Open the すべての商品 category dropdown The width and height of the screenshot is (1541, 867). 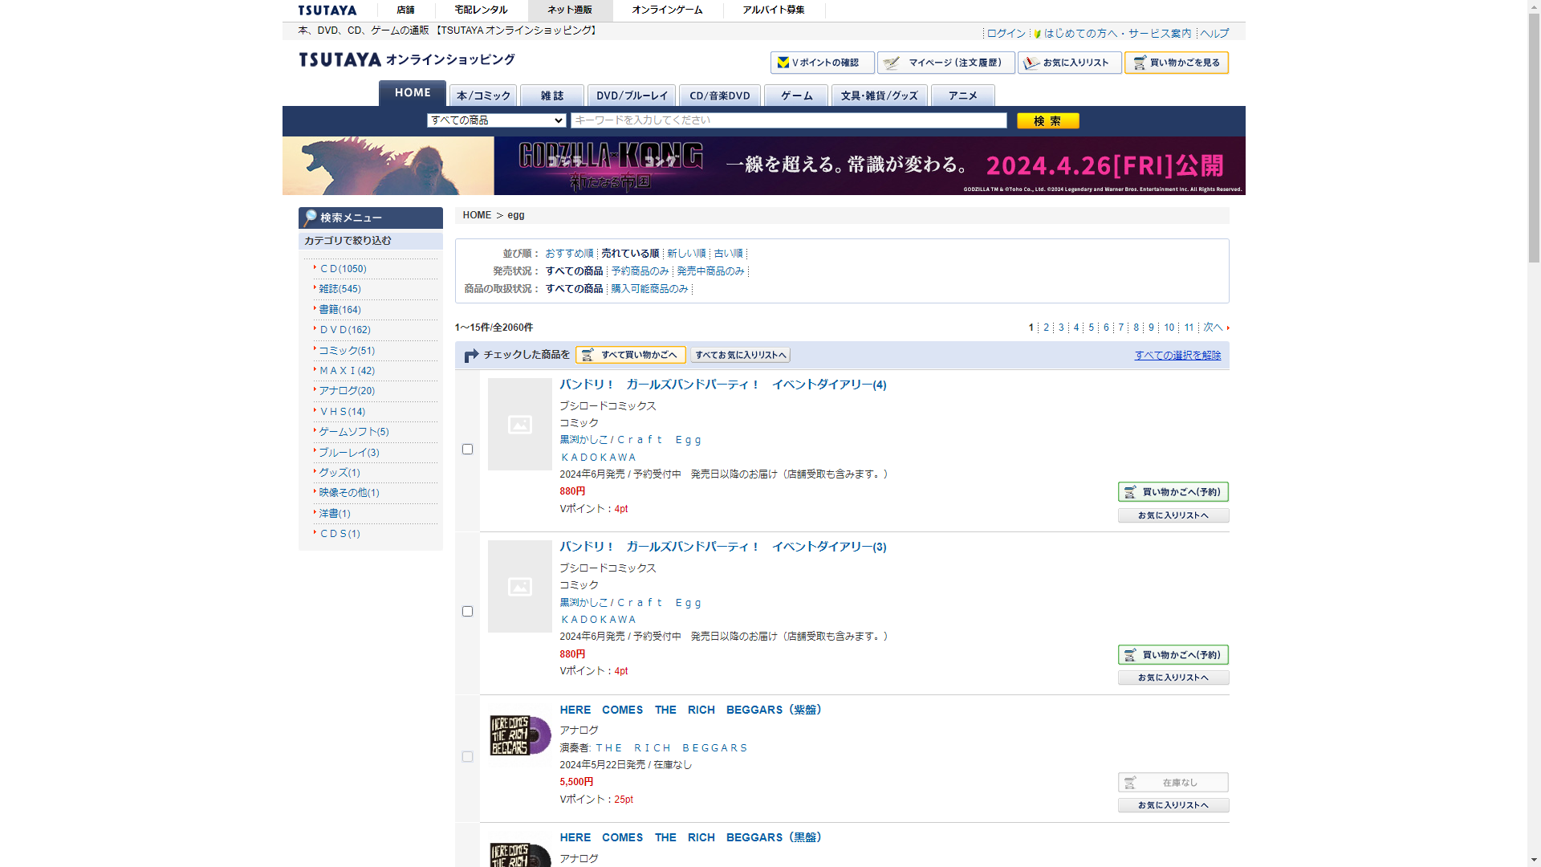[497, 120]
